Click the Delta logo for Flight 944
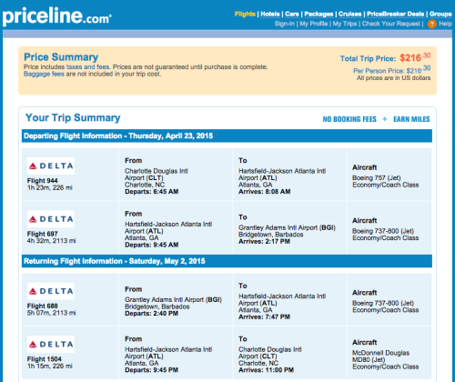455x382 pixels. click(x=51, y=166)
